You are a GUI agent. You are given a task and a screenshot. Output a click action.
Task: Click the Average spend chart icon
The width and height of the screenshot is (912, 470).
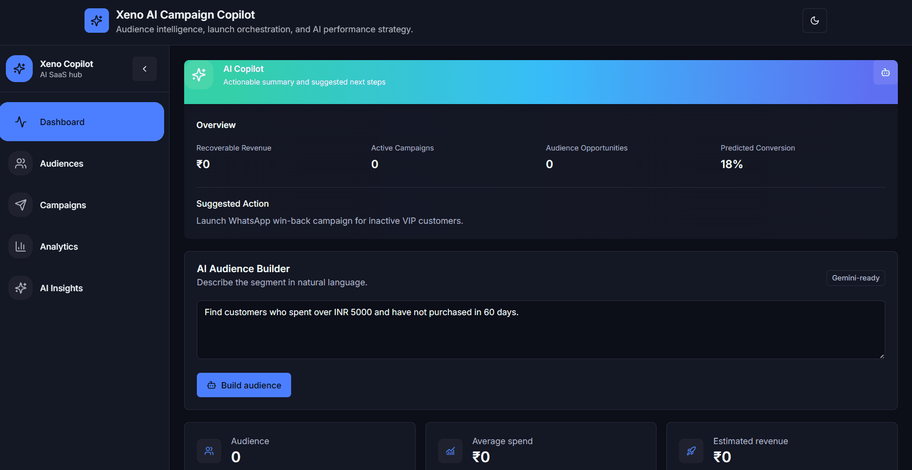tap(450, 451)
